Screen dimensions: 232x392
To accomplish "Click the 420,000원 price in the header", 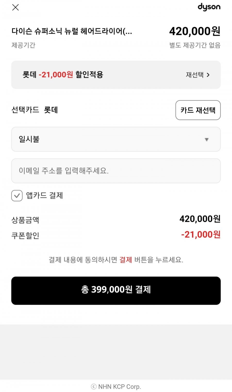I will 195,31.
